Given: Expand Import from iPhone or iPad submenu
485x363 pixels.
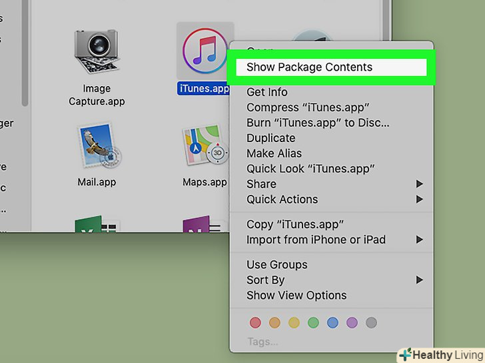Looking at the screenshot, I should click(x=331, y=240).
